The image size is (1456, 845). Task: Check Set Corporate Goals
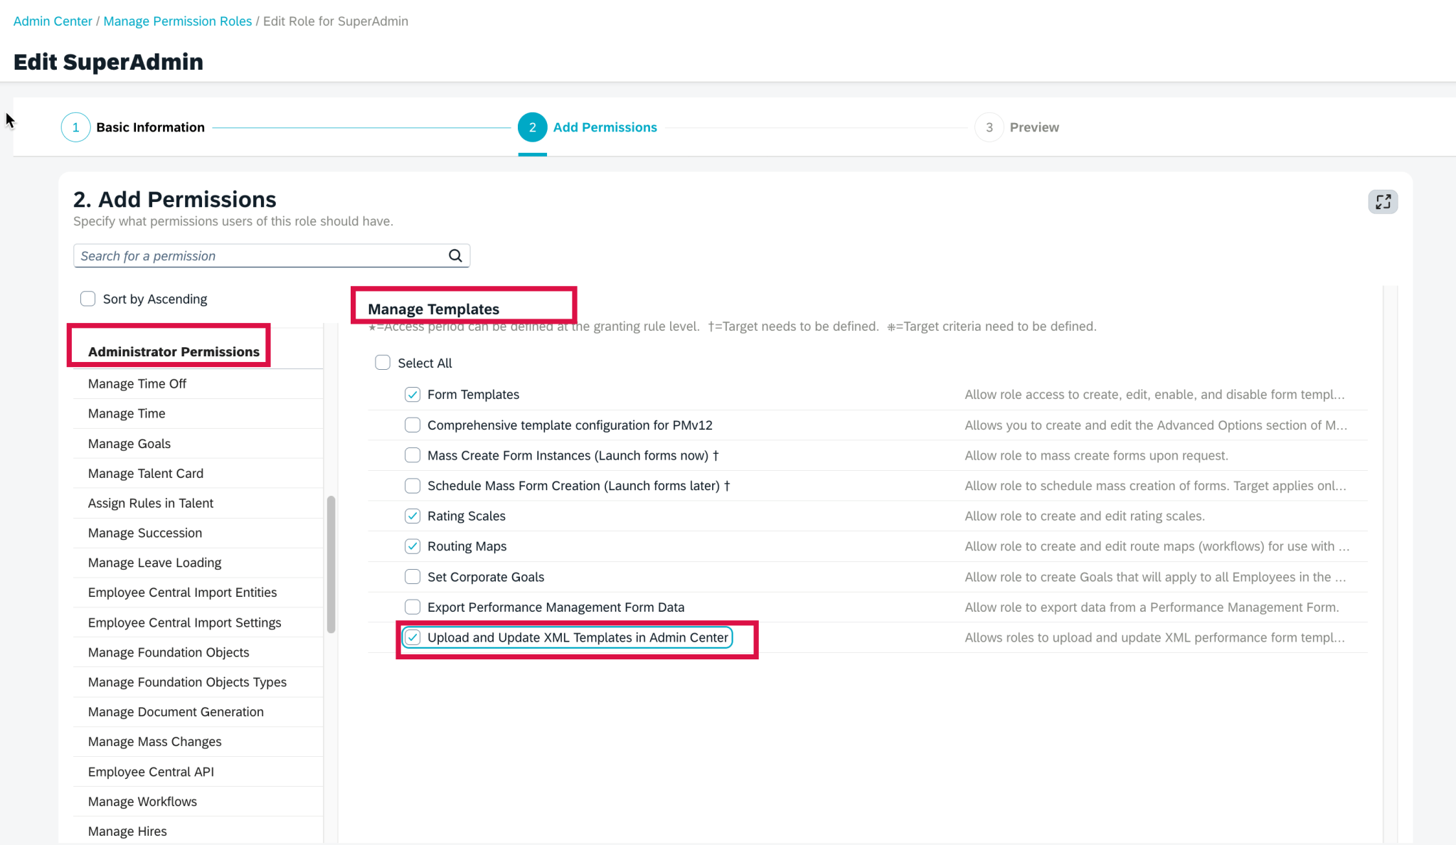point(412,576)
